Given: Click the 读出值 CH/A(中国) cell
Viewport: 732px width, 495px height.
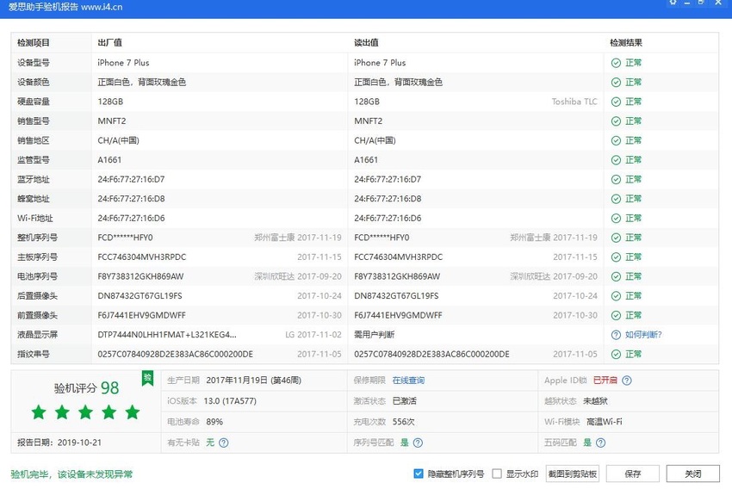Looking at the screenshot, I should pyautogui.click(x=375, y=141).
